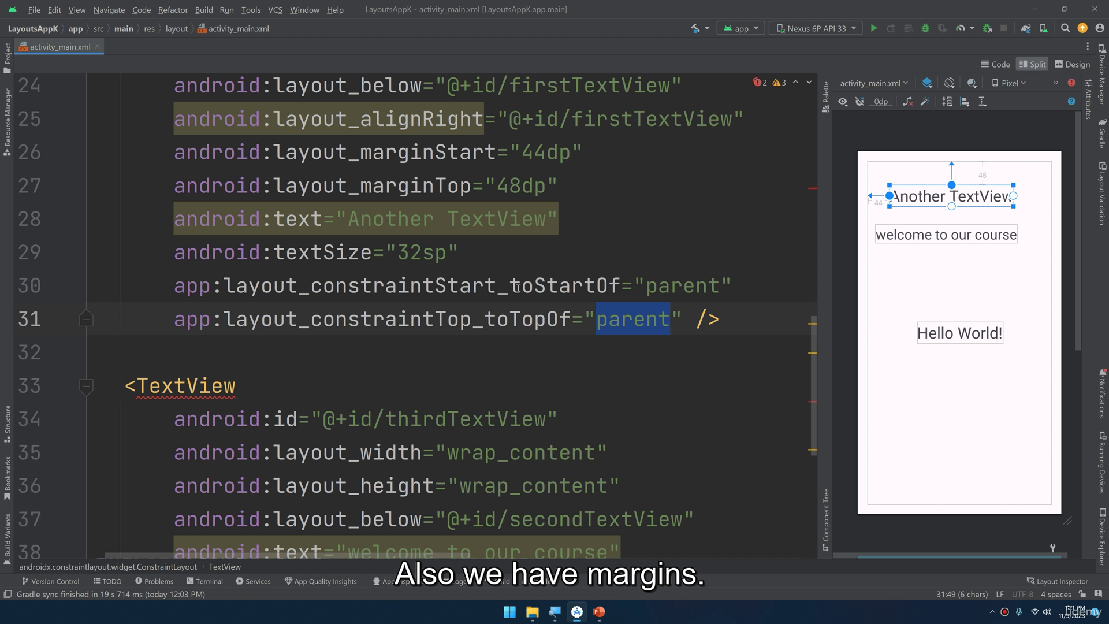Image resolution: width=1109 pixels, height=624 pixels.
Task: Click Clear All Constraints icon
Action: [908, 102]
